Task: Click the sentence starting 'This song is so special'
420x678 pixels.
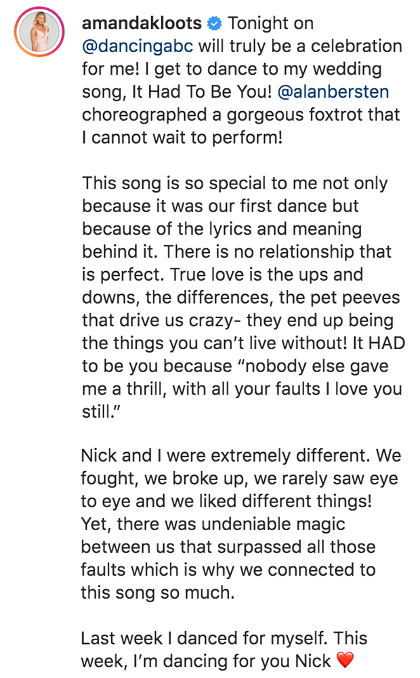Action: (234, 183)
